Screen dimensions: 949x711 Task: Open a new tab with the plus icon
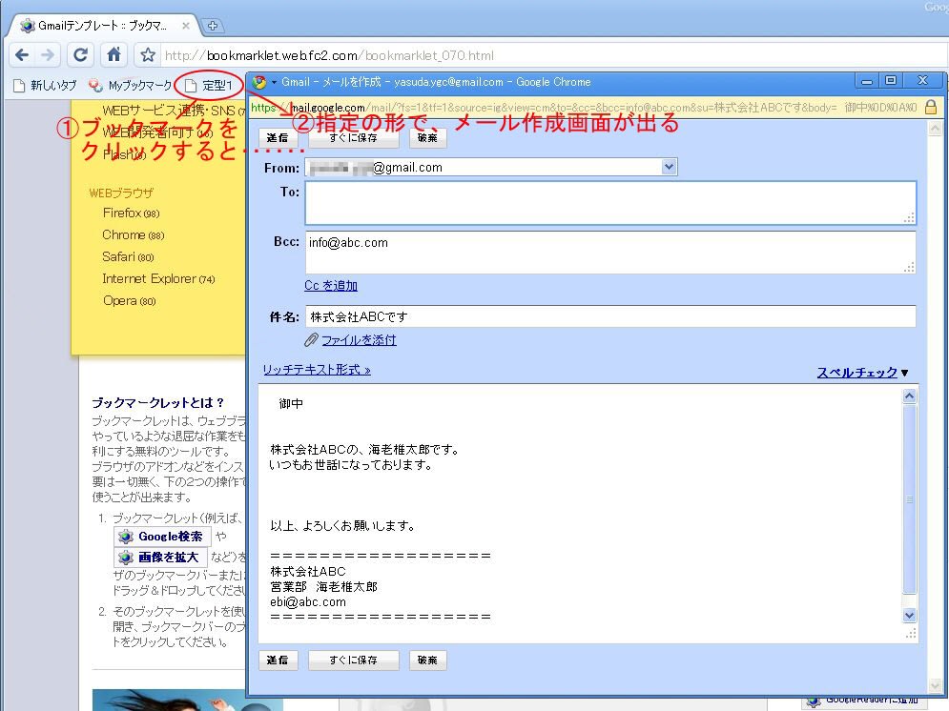(x=213, y=26)
